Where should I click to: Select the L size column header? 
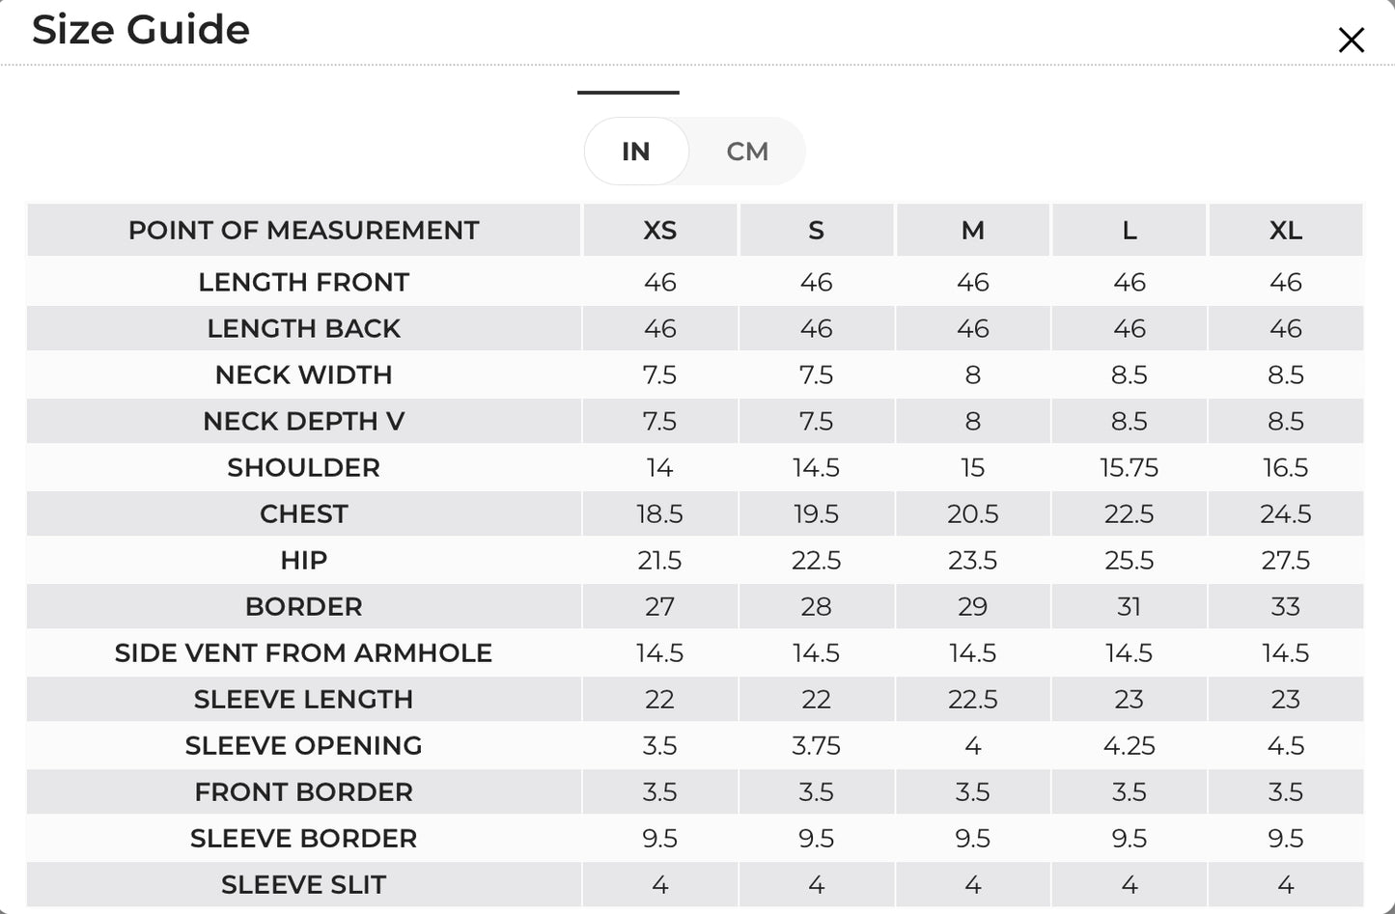(x=1130, y=230)
